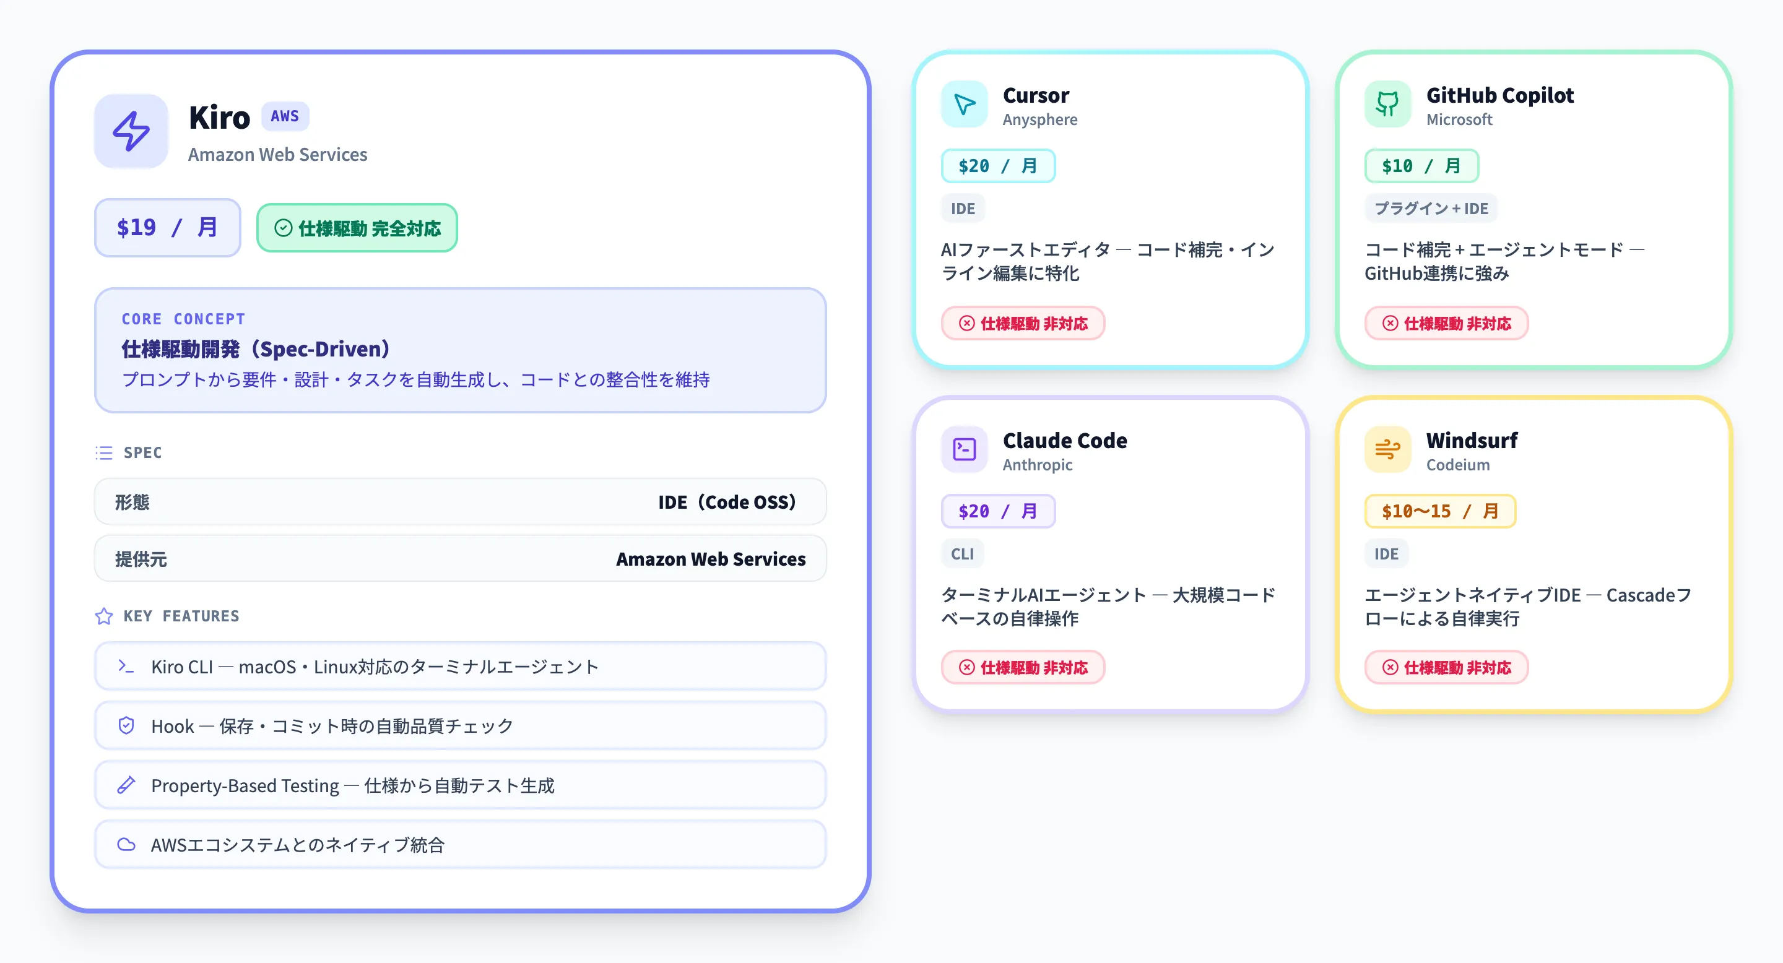Click the $10〜15 / 月 price range on Windsurf
This screenshot has width=1783, height=963.
(x=1439, y=511)
